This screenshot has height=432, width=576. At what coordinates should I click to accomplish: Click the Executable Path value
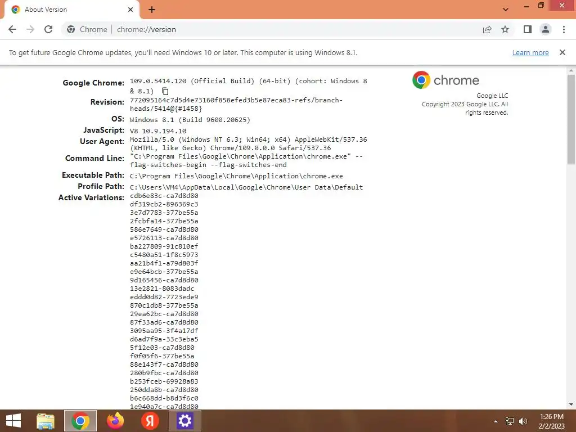[236, 176]
